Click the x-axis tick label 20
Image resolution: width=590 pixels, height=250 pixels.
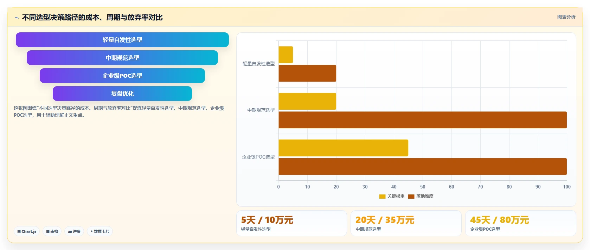pyautogui.click(x=336, y=187)
